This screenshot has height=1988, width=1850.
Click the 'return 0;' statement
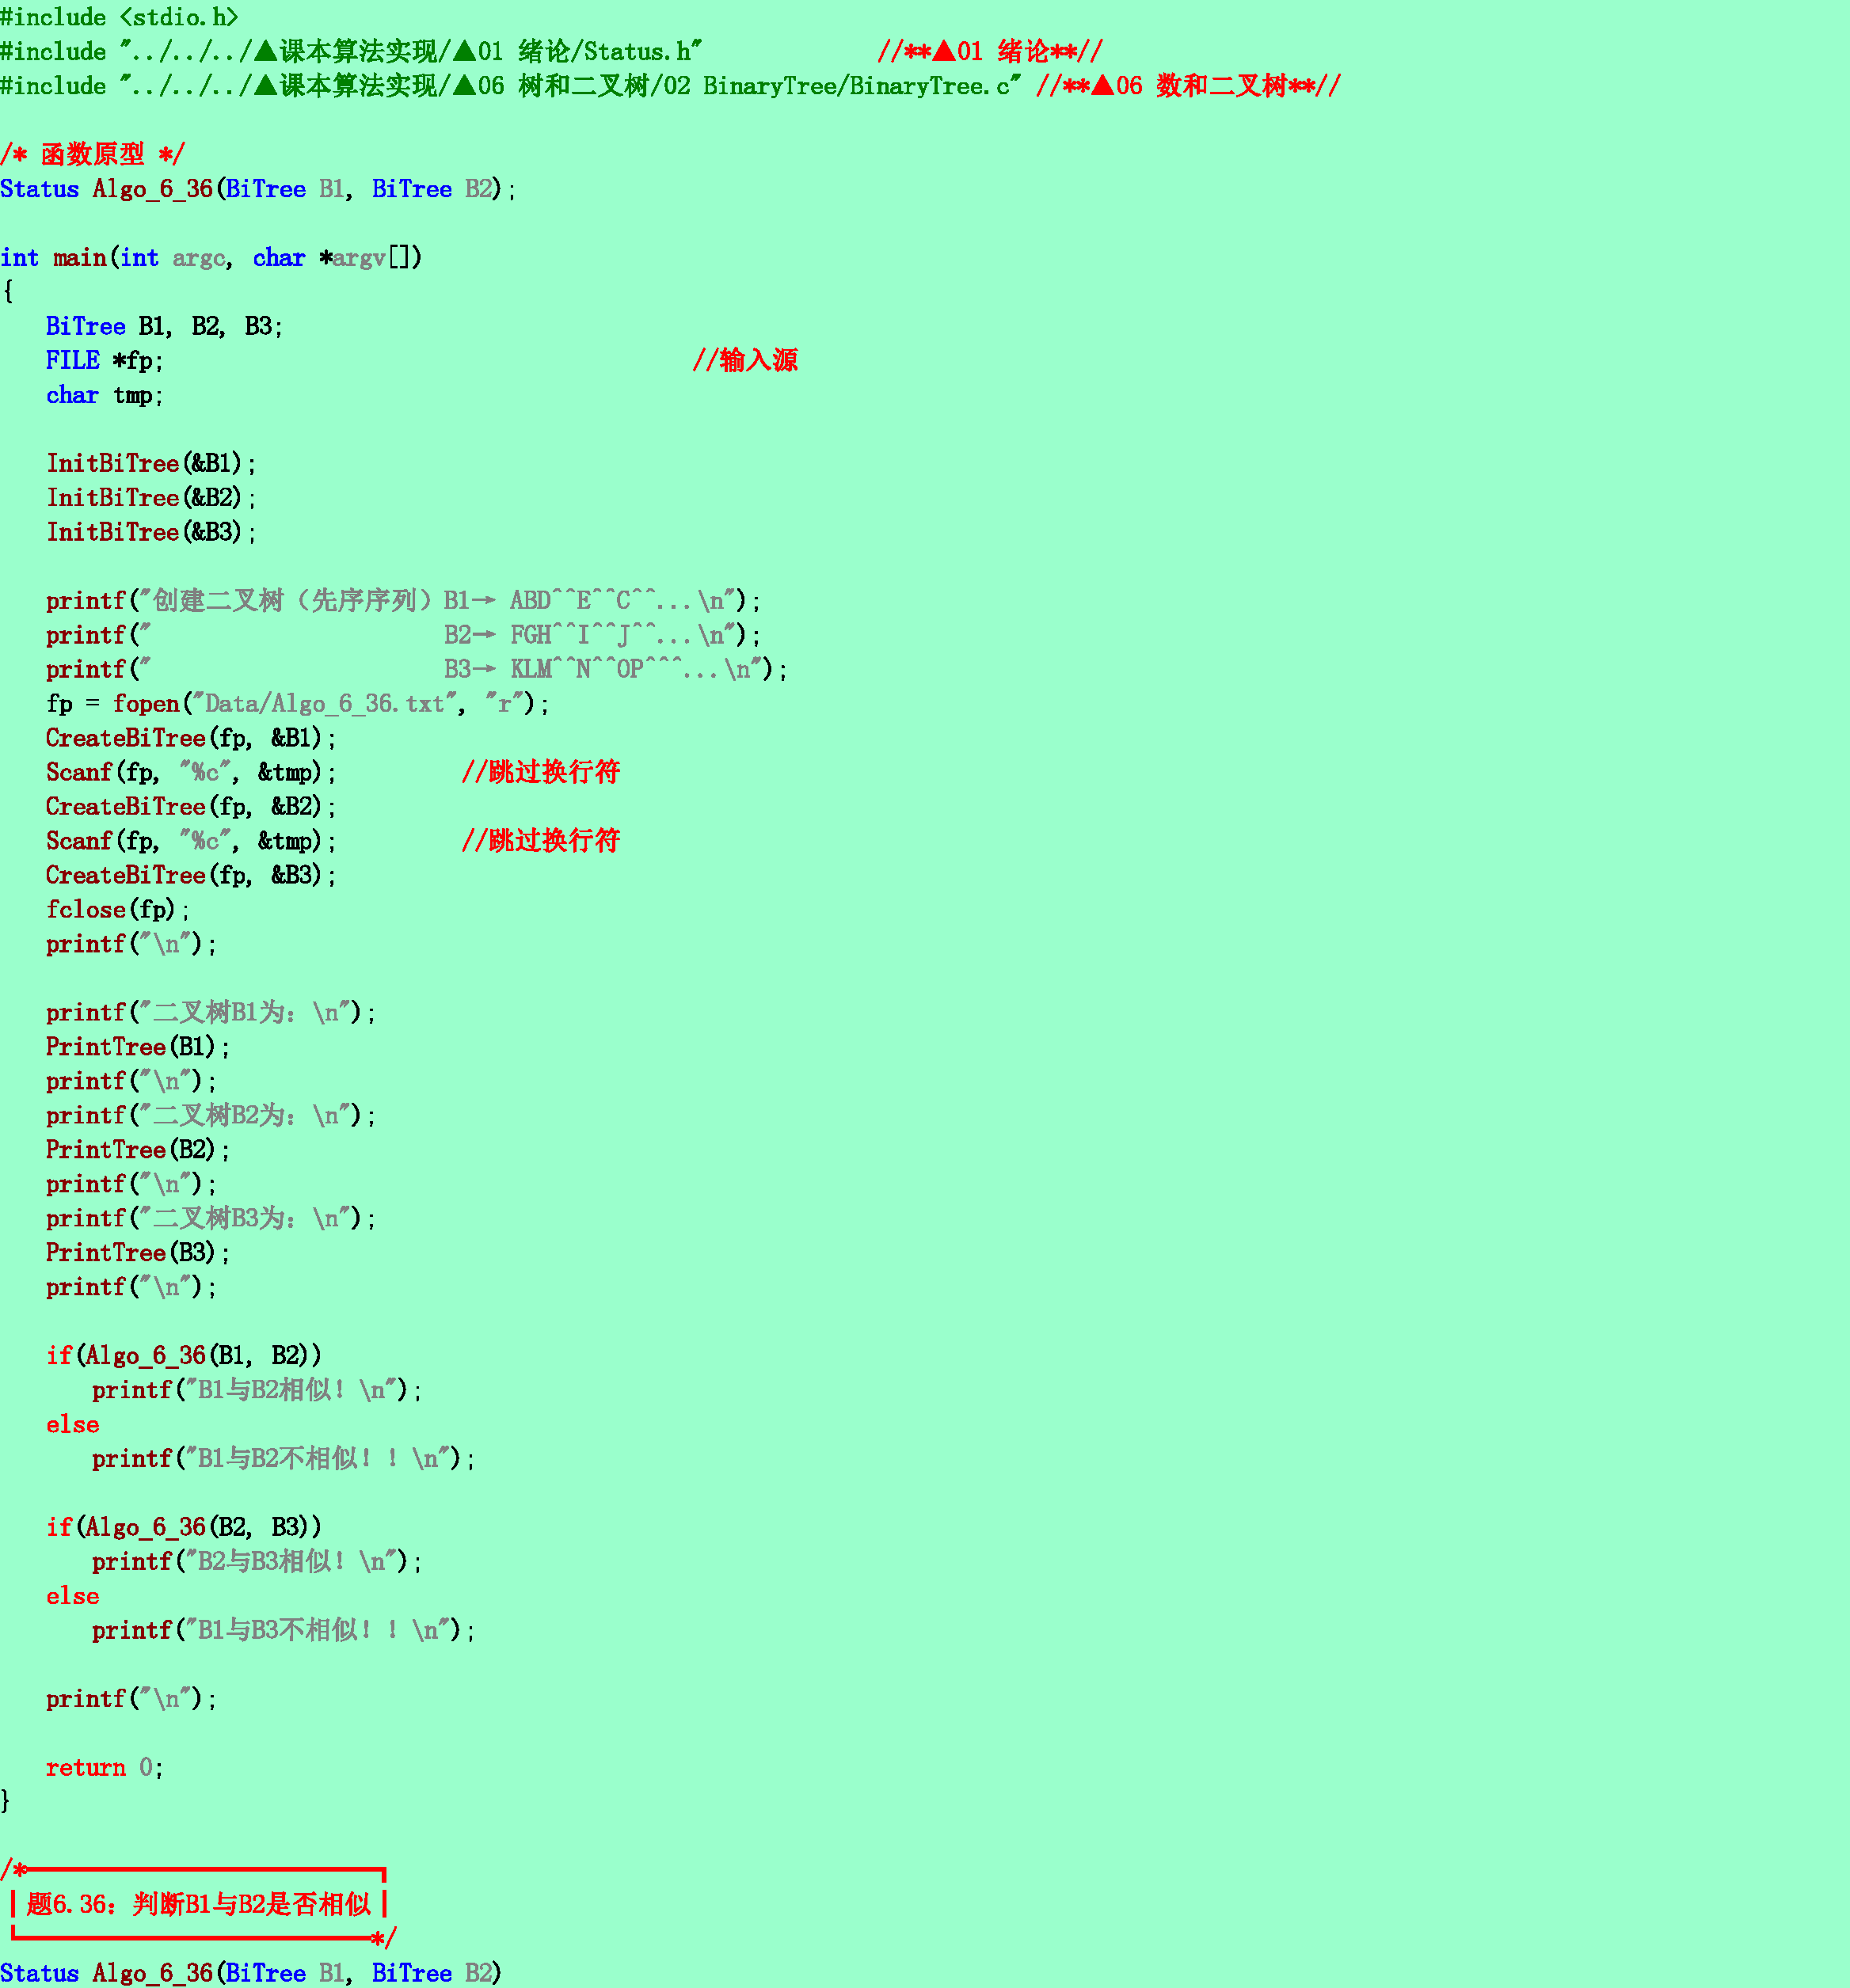[104, 1768]
